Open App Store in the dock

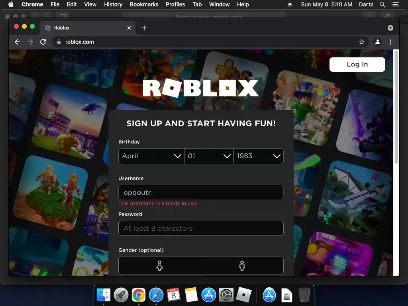209,295
